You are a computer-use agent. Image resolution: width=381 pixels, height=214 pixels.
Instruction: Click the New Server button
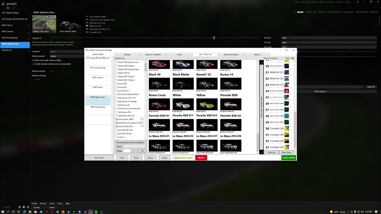(x=99, y=158)
